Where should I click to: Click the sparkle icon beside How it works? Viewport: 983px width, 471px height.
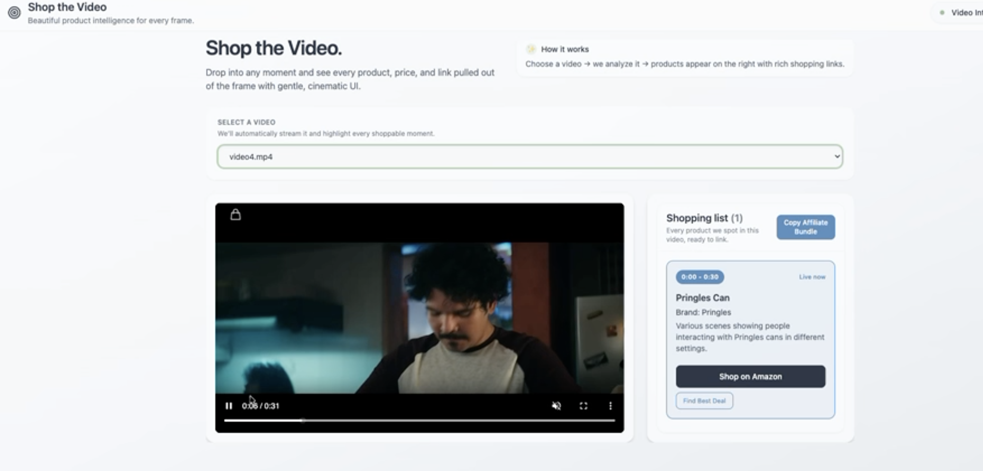pos(531,49)
